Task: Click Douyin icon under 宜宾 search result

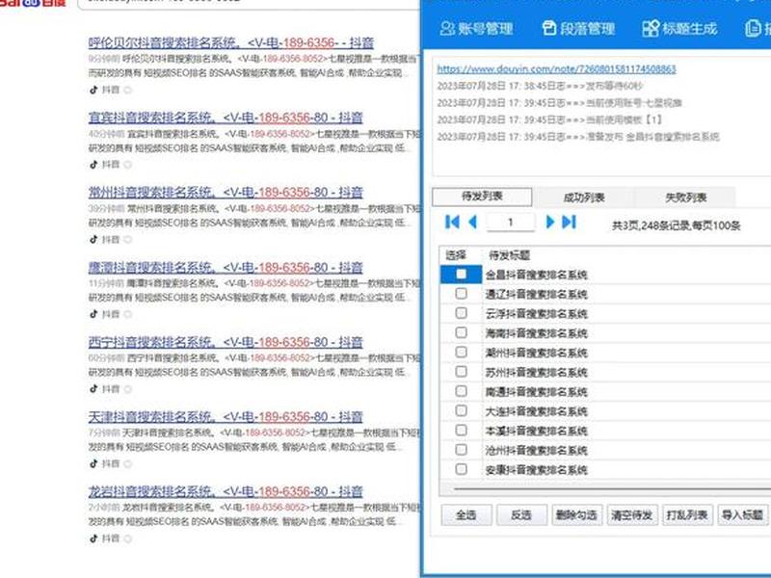Action: [93, 164]
